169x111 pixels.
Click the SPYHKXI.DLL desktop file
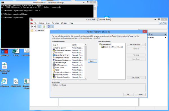coord(16,83)
